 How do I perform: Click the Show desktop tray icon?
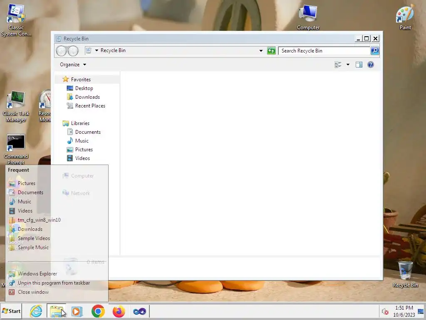click(x=421, y=311)
